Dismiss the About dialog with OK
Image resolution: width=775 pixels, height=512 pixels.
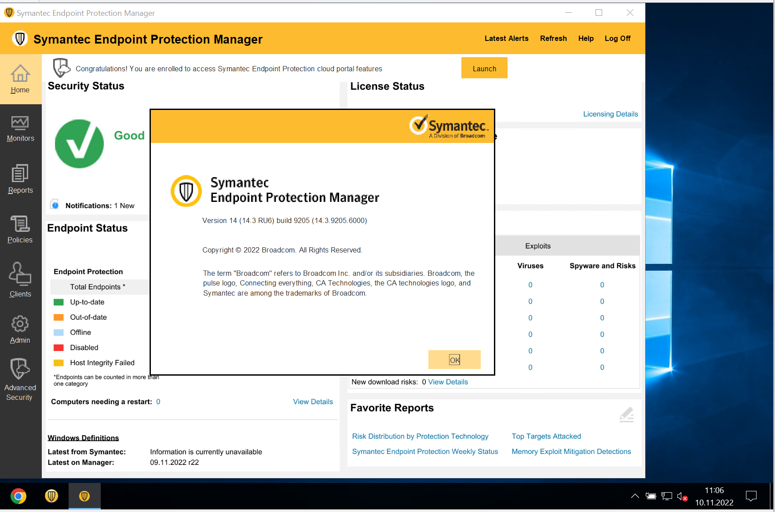pyautogui.click(x=454, y=359)
